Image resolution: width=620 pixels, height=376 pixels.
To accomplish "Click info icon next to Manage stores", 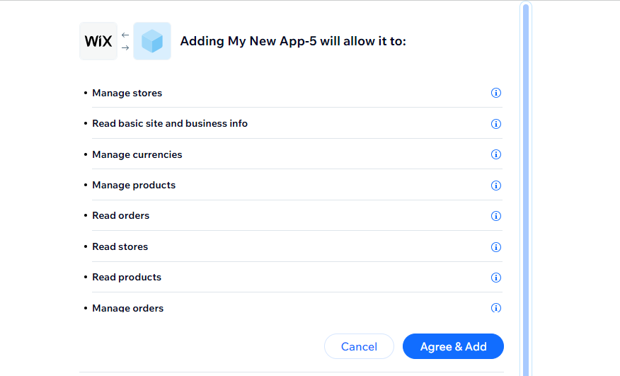I will [496, 93].
